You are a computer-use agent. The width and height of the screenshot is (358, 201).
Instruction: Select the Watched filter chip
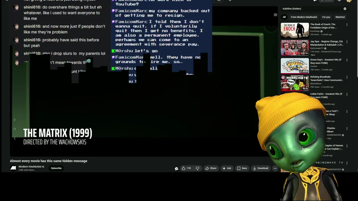340,17
